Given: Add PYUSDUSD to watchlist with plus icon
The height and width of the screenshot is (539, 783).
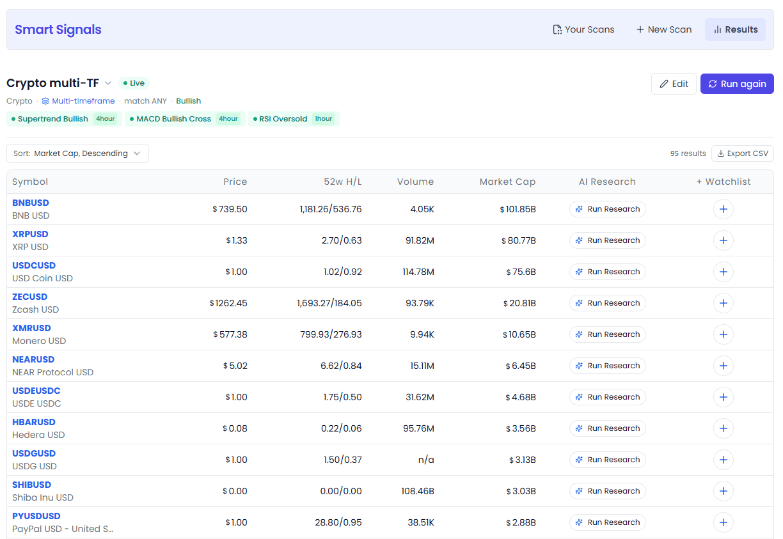Looking at the screenshot, I should pos(723,522).
